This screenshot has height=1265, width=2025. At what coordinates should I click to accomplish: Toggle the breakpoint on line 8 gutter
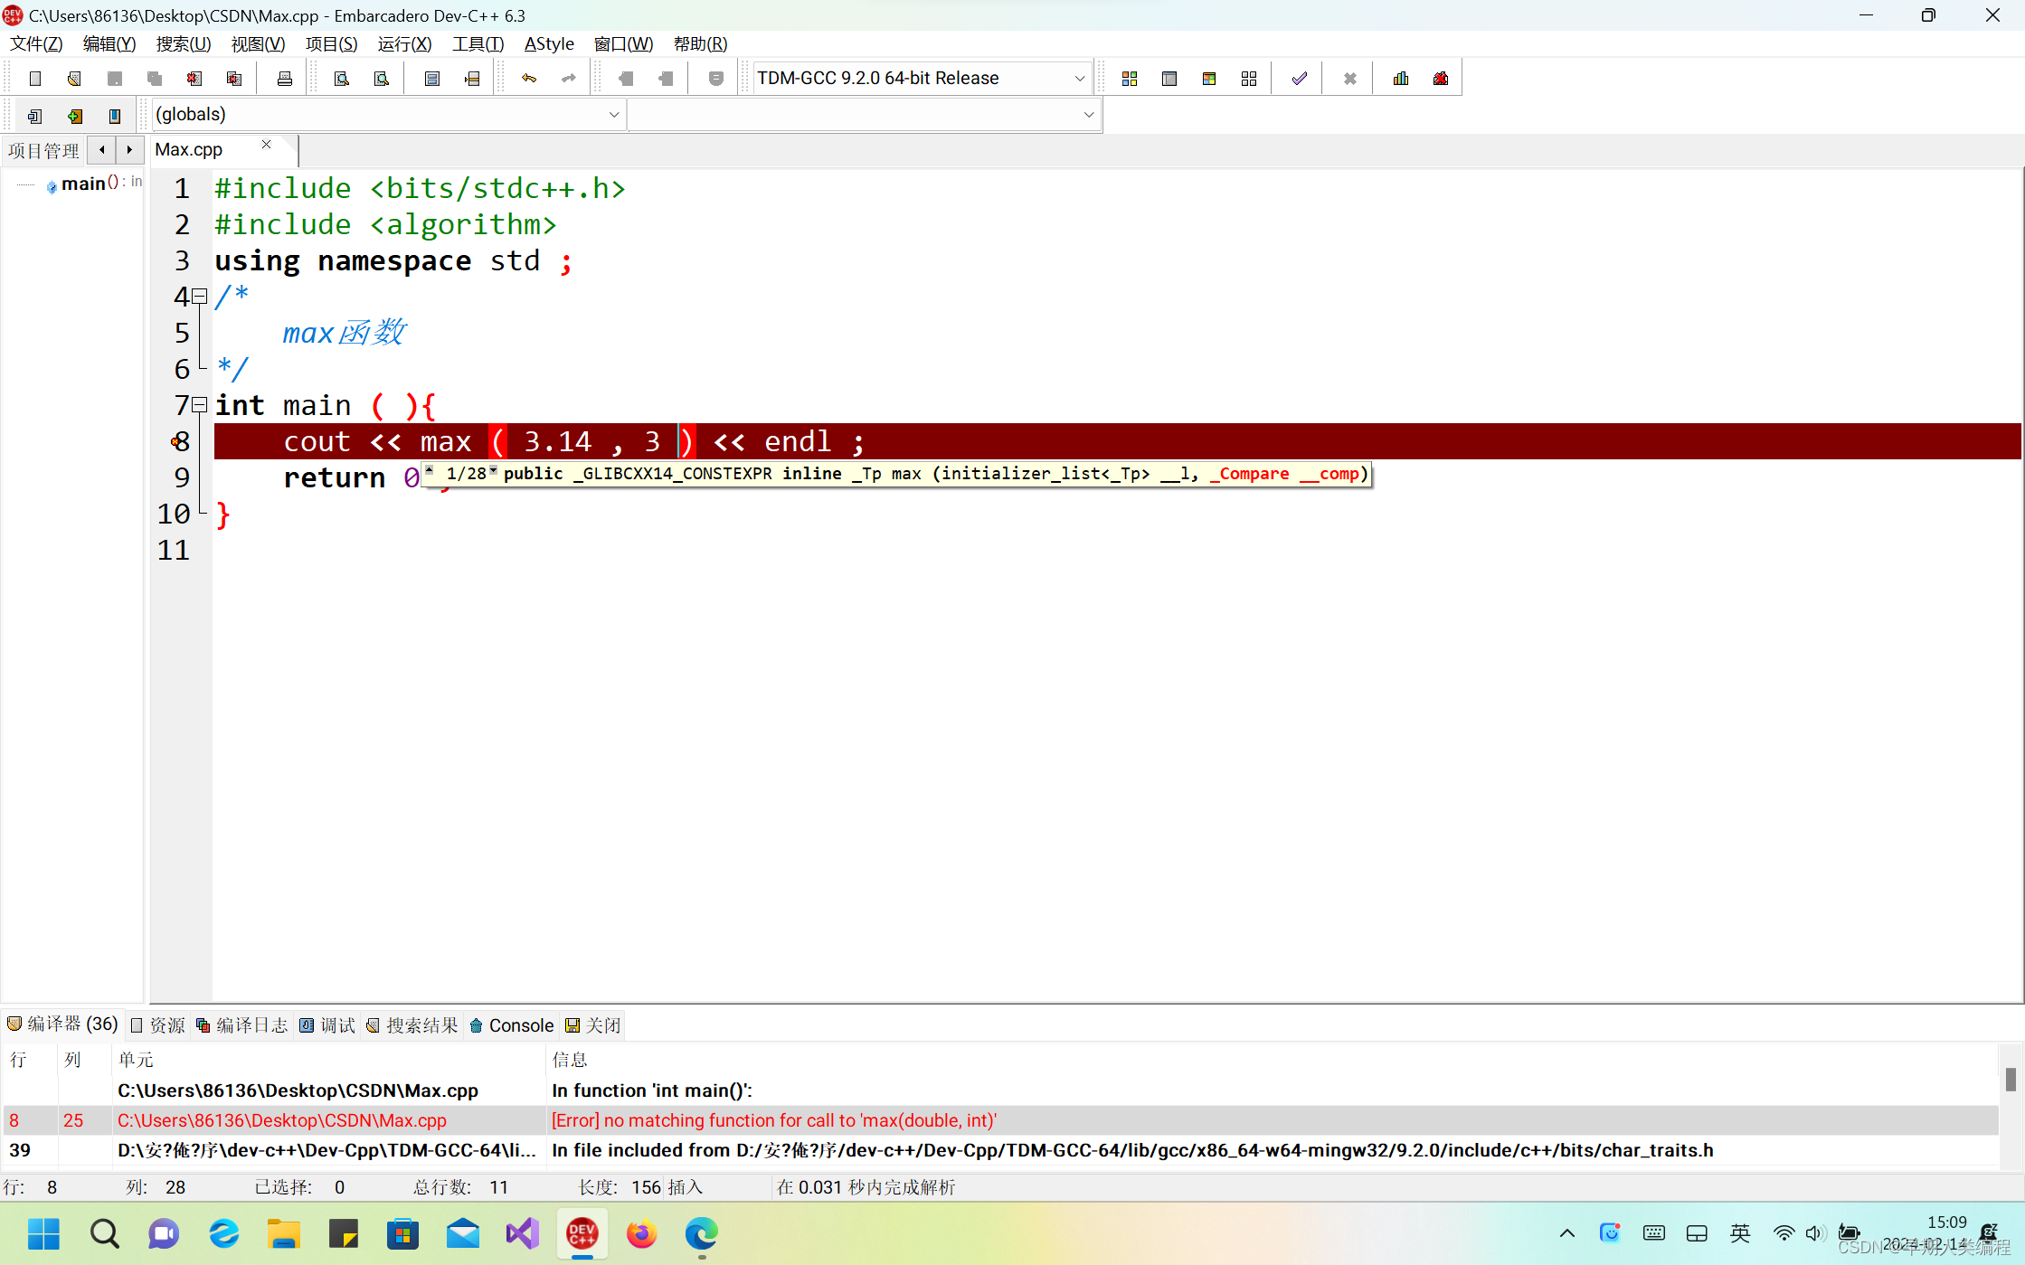(177, 441)
